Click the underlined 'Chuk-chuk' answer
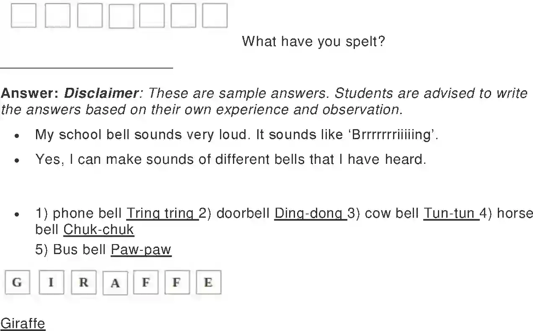This screenshot has height=331, width=533. point(98,229)
